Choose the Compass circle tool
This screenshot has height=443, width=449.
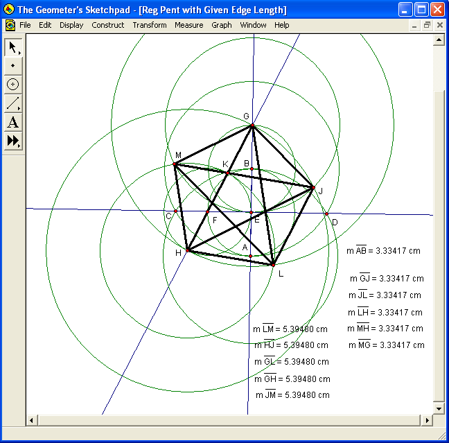13,85
